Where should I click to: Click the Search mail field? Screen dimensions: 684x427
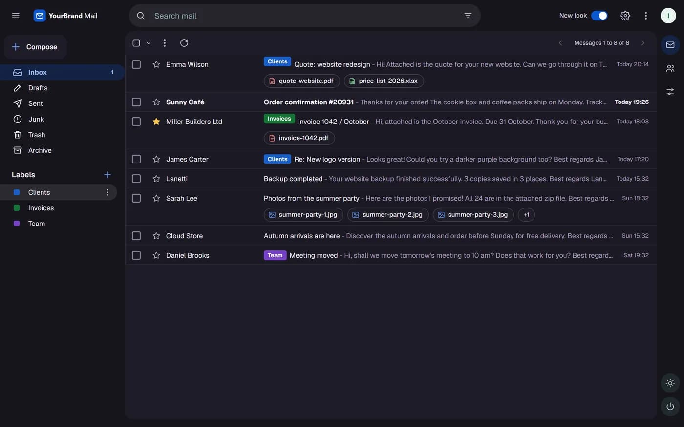[305, 16]
